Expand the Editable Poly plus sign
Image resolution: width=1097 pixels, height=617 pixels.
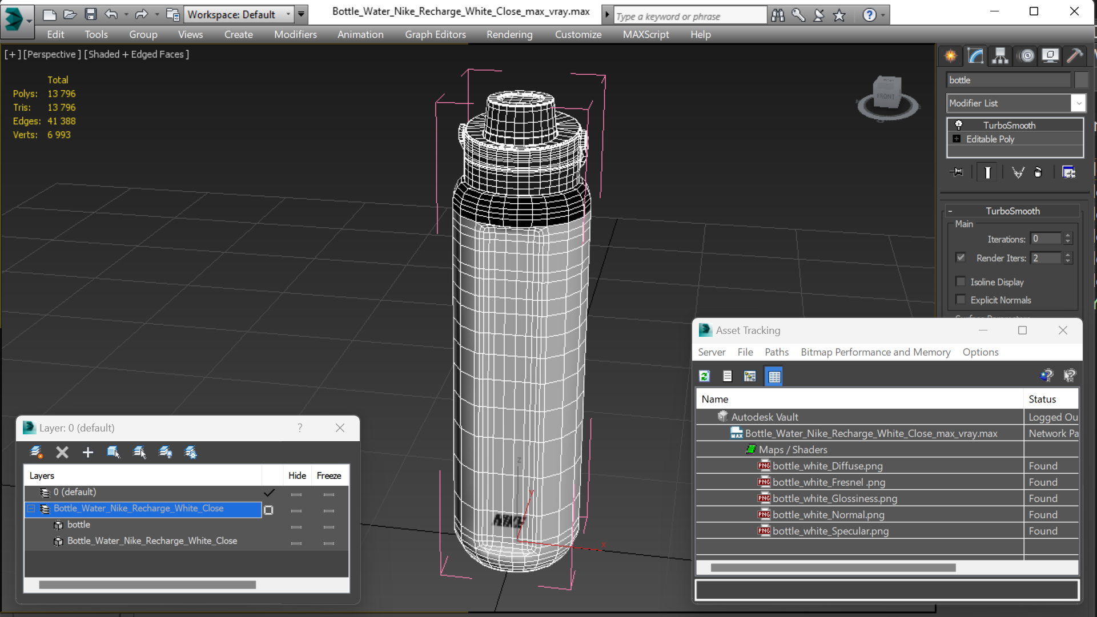(x=957, y=139)
